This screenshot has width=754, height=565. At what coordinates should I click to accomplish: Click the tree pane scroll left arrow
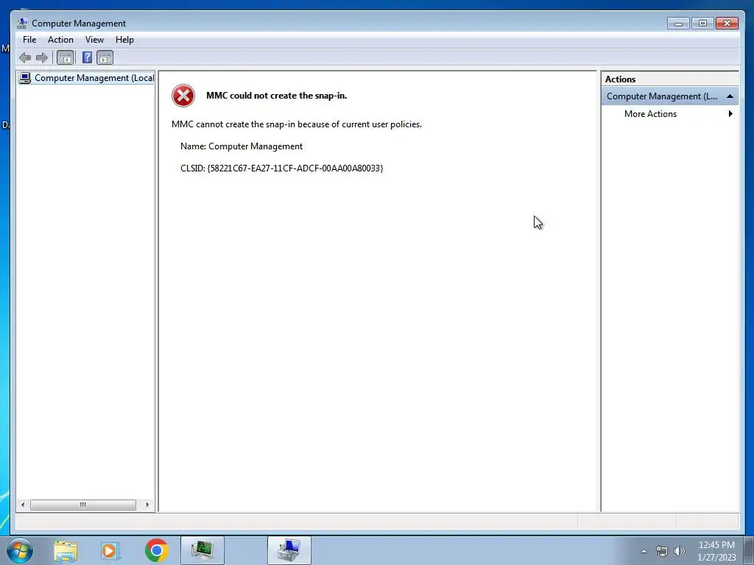23,505
